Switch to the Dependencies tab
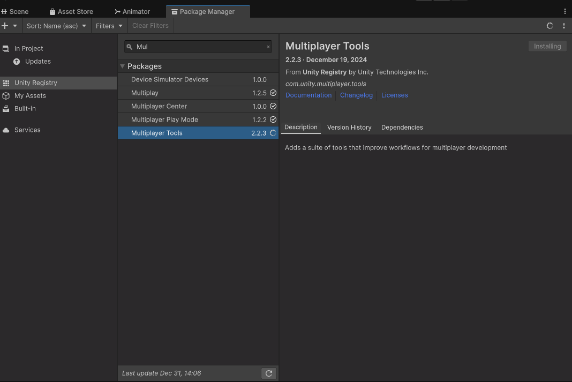The height and width of the screenshot is (382, 572). click(x=402, y=128)
